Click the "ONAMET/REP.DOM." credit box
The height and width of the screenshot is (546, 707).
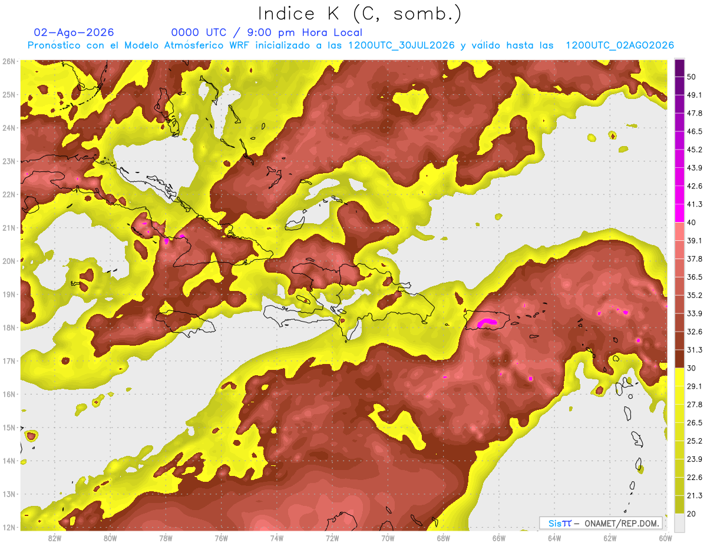pos(600,523)
